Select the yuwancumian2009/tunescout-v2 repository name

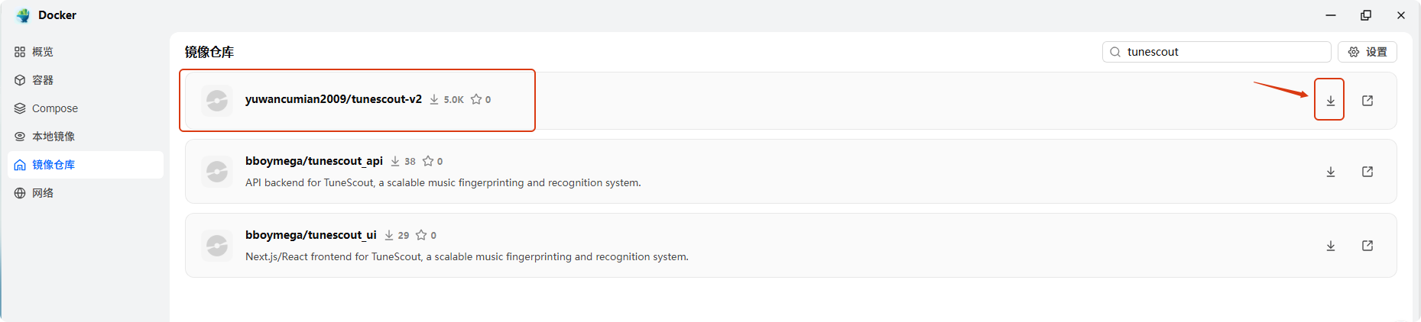click(x=333, y=99)
